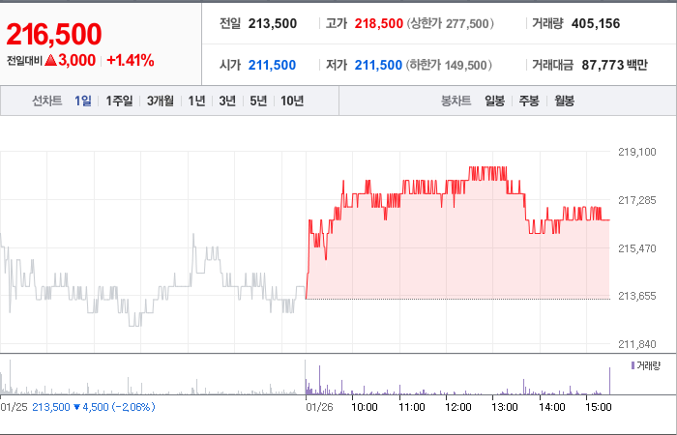The width and height of the screenshot is (677, 435).
Task: Click the purple 거래량 legend marker
Action: pyautogui.click(x=633, y=366)
